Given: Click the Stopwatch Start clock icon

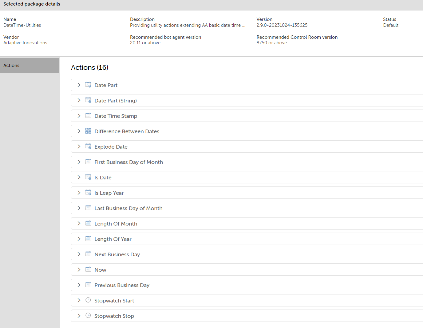Looking at the screenshot, I should click(x=88, y=300).
